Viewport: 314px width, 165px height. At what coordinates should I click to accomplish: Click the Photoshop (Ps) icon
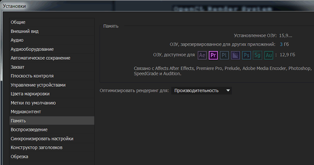coord(246,55)
